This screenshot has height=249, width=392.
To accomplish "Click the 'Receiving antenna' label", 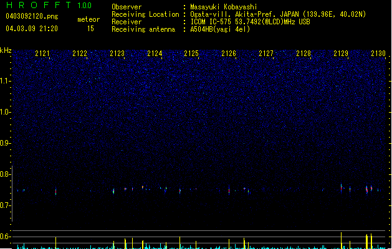I will (143, 29).
